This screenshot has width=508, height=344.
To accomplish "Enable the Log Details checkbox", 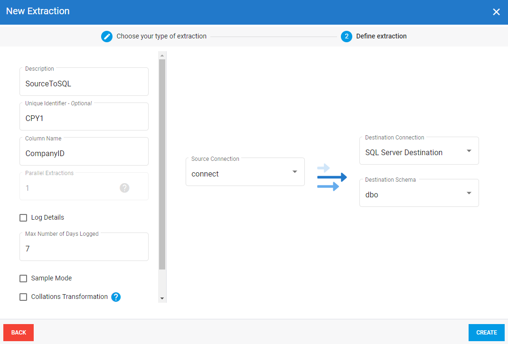I will [x=23, y=218].
